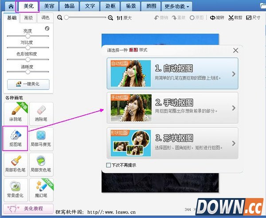Switch to the 场景 tab
The height and width of the screenshot is (218, 266).
pos(131,6)
